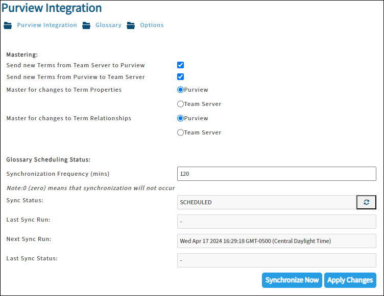
Task: Click the note about zero synchronization
Action: (90, 188)
